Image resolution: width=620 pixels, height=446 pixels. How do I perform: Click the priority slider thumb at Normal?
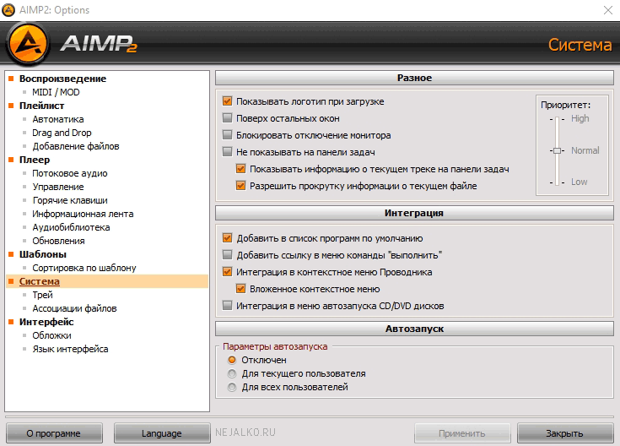tap(557, 150)
